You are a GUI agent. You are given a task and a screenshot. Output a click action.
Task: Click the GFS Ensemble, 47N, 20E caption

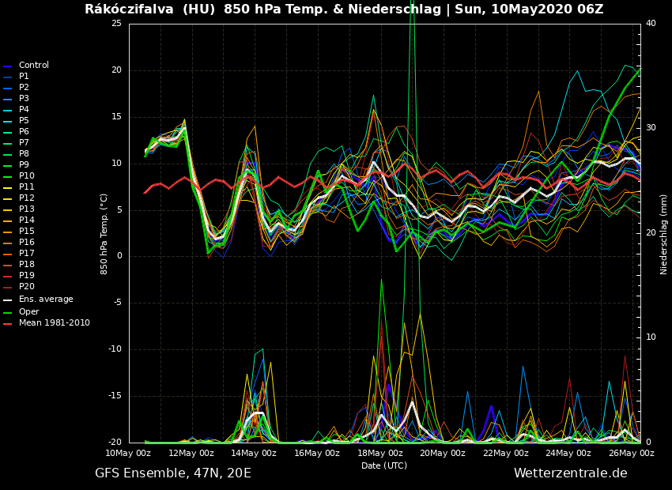tap(173, 473)
